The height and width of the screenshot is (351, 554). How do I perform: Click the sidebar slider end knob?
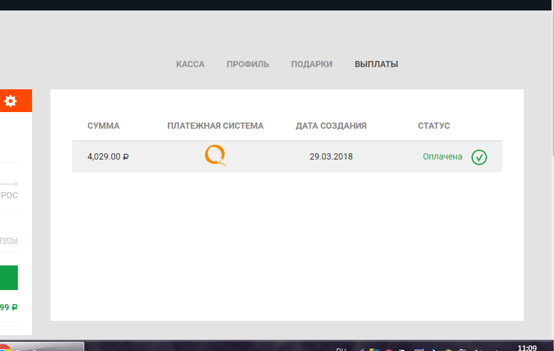16,184
